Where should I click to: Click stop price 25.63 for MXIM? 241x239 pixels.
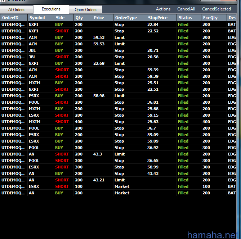click(161, 122)
